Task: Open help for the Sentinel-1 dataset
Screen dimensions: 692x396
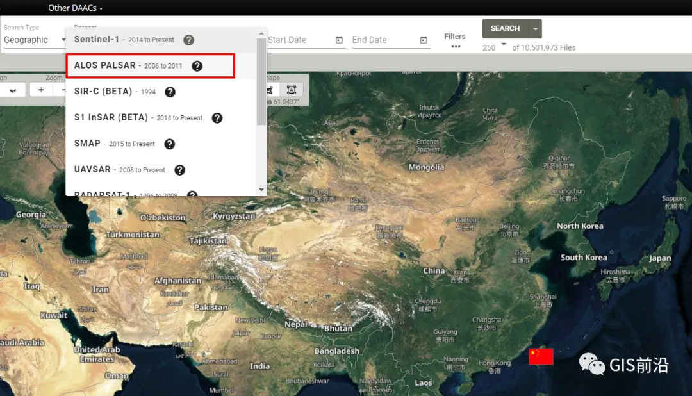Action: [x=188, y=40]
